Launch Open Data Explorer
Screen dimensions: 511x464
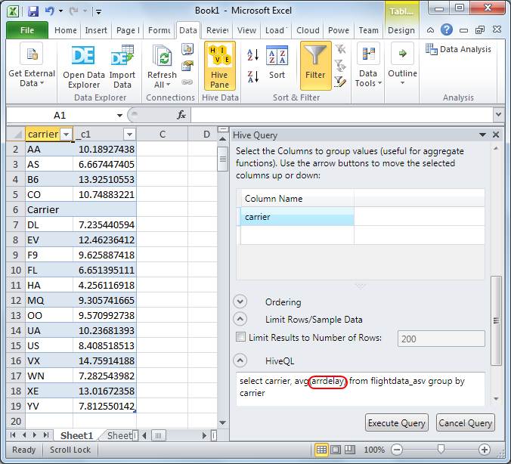pos(84,67)
